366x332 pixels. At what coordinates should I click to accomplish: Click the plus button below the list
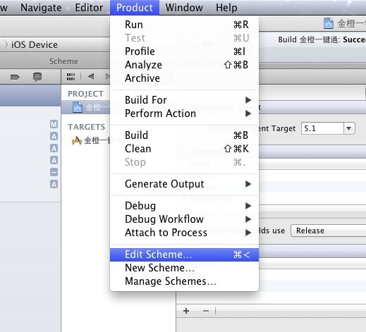186,311
